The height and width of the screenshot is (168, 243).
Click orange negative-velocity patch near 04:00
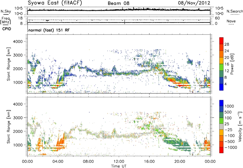60,143
